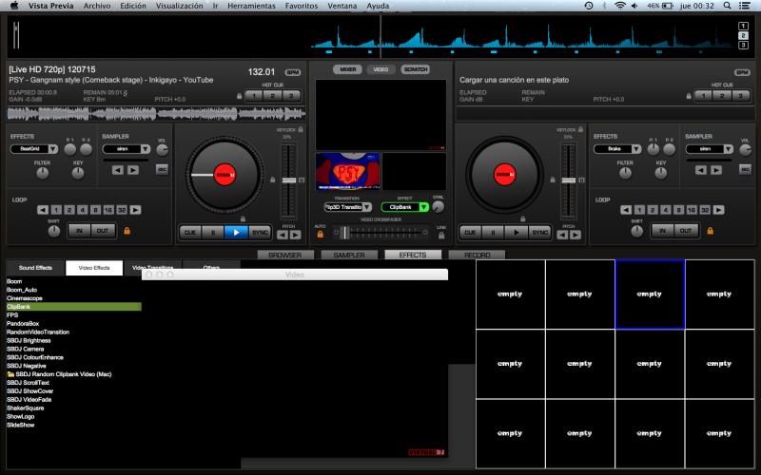The height and width of the screenshot is (475, 761).
Task: Select next sample in left sampler
Action: coord(133,170)
